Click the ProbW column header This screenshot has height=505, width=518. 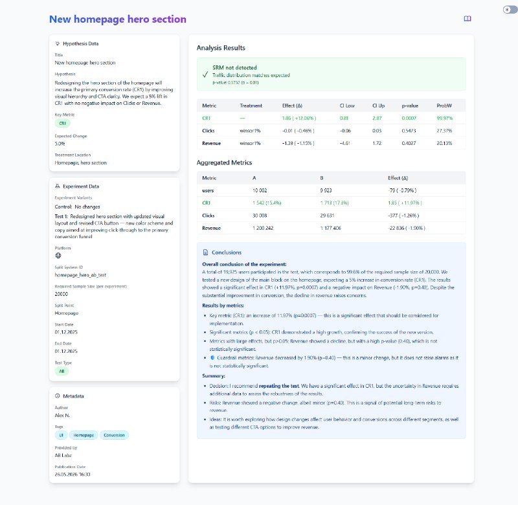444,106
